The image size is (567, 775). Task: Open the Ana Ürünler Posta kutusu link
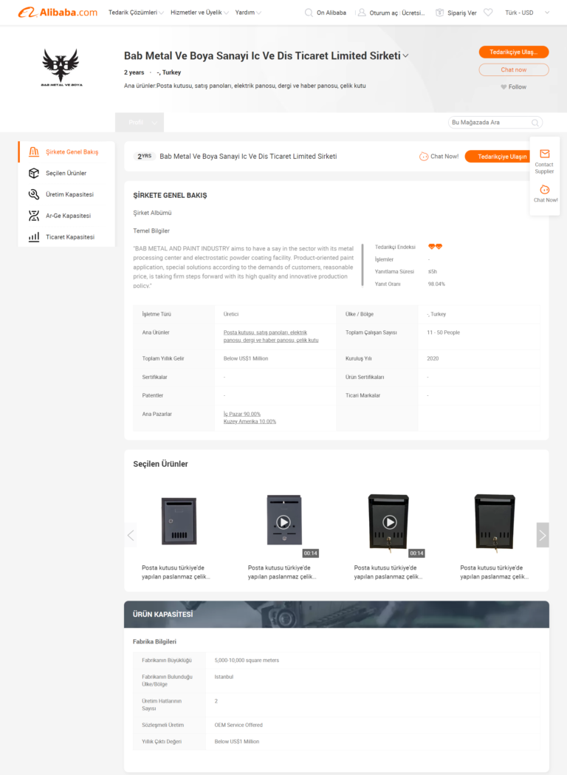(271, 336)
